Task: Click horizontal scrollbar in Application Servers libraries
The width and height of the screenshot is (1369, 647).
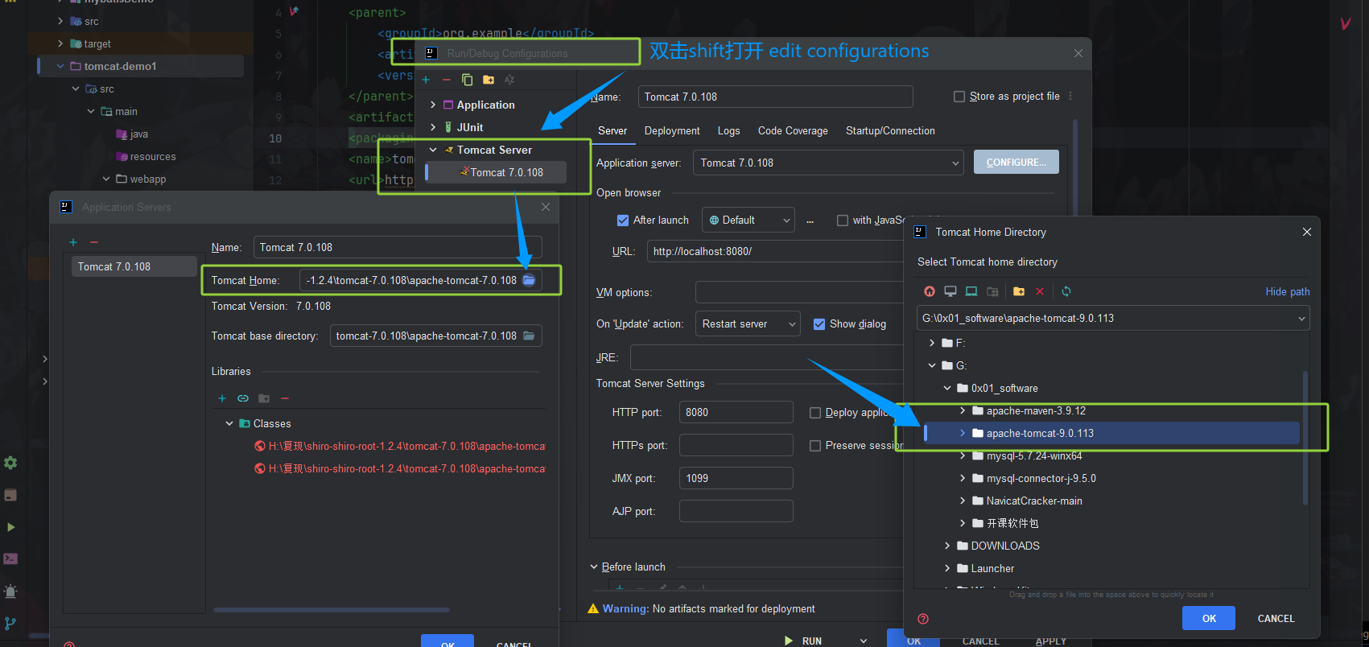Action: (331, 610)
